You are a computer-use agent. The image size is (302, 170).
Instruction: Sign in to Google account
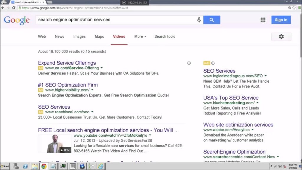pos(281,20)
